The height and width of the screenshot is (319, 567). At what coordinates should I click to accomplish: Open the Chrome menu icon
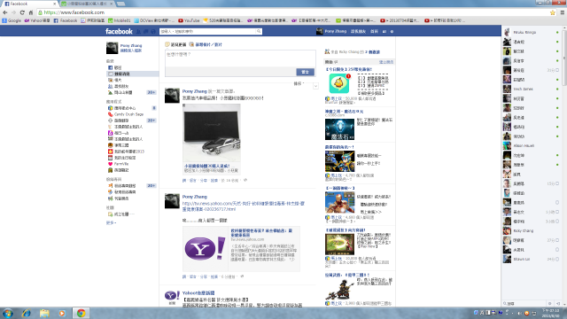[563, 12]
